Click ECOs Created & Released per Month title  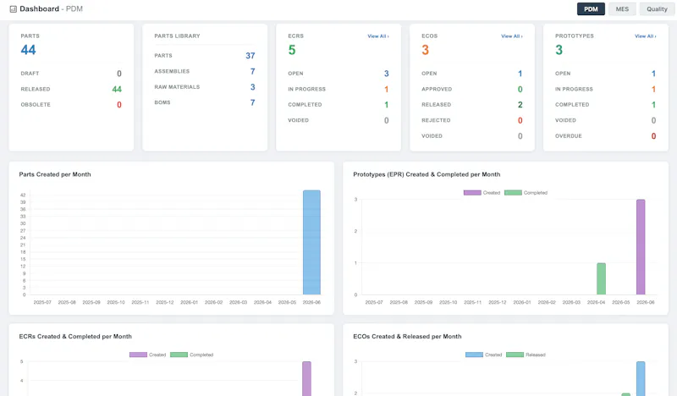click(407, 337)
